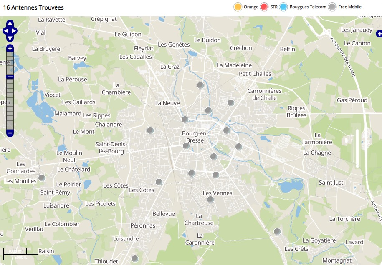Pan the map right with arrow control
Viewport: 382px width, 265px height.
pos(15,31)
